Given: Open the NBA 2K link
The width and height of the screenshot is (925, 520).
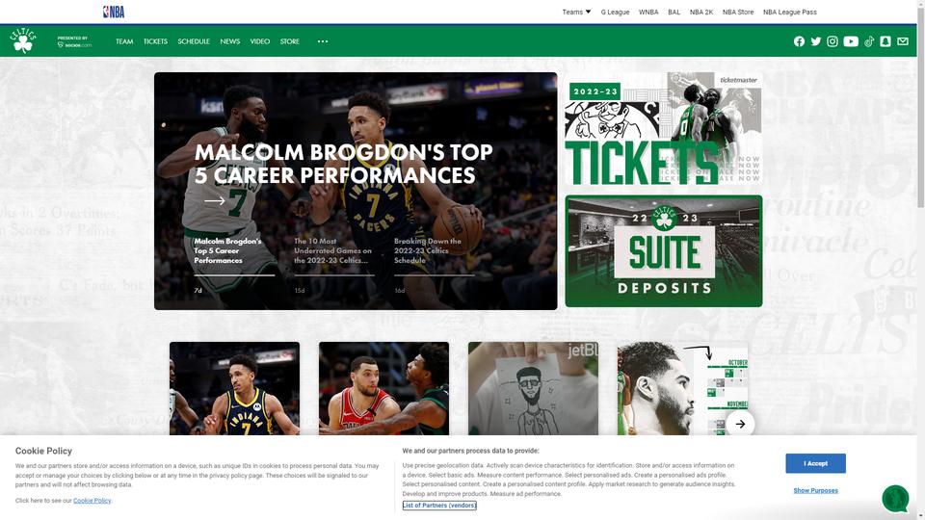Looking at the screenshot, I should (701, 12).
